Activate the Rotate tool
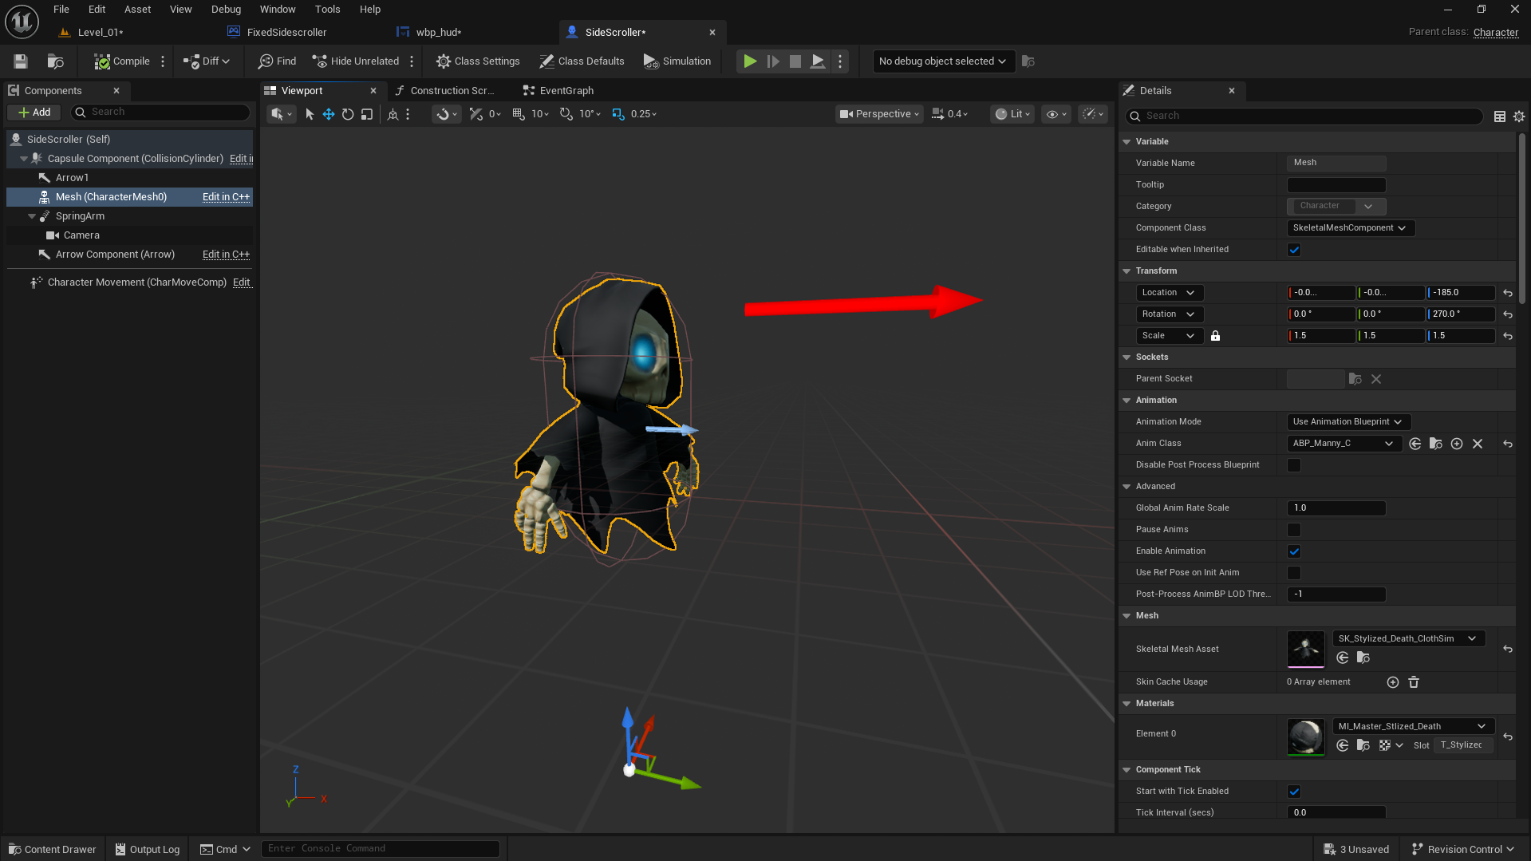Image resolution: width=1531 pixels, height=861 pixels. (348, 114)
